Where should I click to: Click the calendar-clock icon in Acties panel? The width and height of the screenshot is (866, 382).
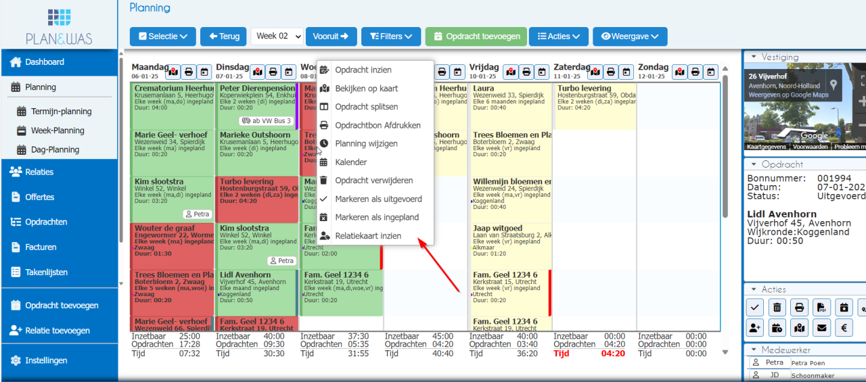click(777, 329)
